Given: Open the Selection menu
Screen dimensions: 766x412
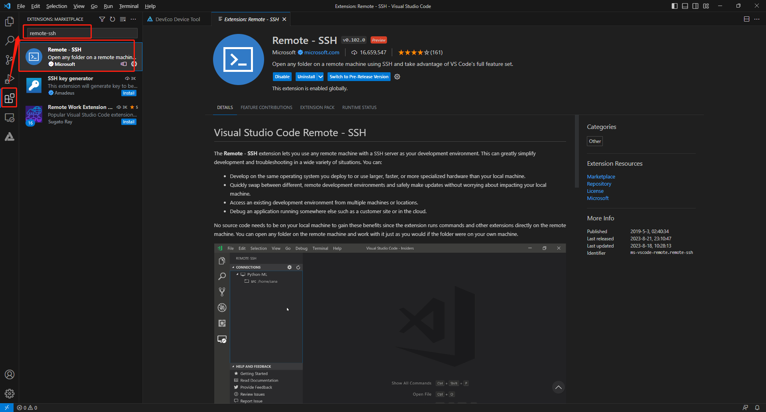Looking at the screenshot, I should click(57, 6).
